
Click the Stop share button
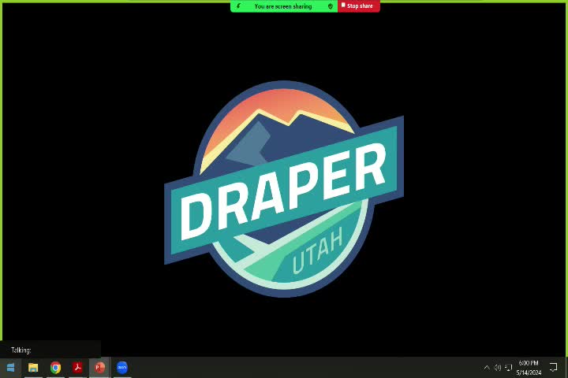click(x=359, y=6)
